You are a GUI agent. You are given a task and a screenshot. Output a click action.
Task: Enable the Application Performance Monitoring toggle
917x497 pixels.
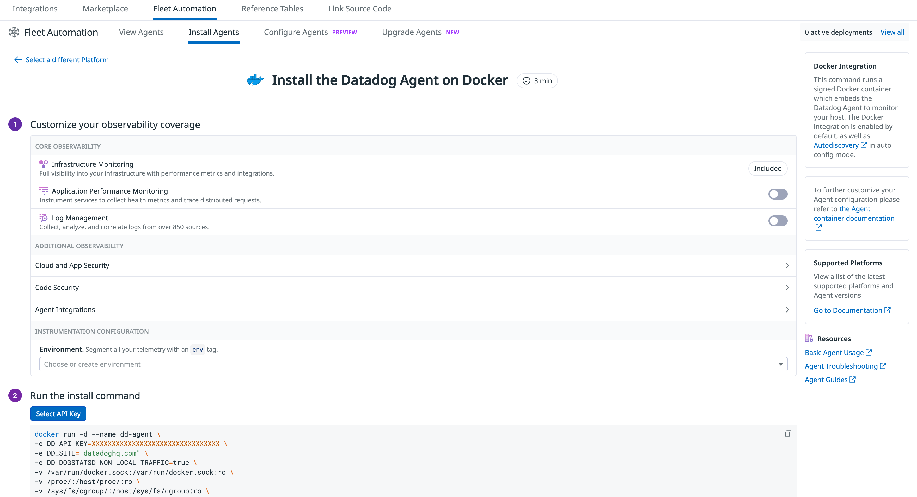tap(778, 194)
